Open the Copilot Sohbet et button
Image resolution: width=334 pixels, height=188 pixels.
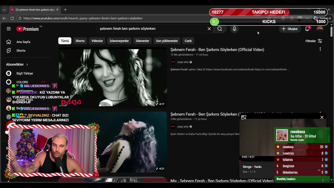tap(322, 18)
